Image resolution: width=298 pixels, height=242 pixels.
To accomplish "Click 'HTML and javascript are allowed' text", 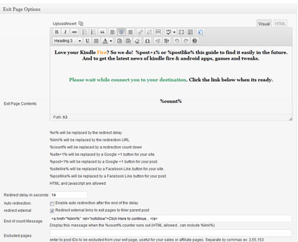I will tap(78, 184).
